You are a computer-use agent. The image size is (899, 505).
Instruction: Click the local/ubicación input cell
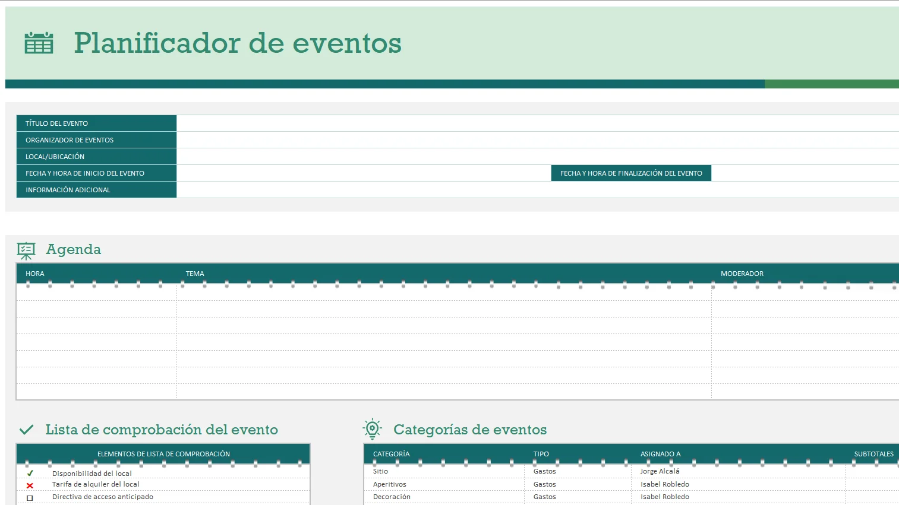[538, 157]
